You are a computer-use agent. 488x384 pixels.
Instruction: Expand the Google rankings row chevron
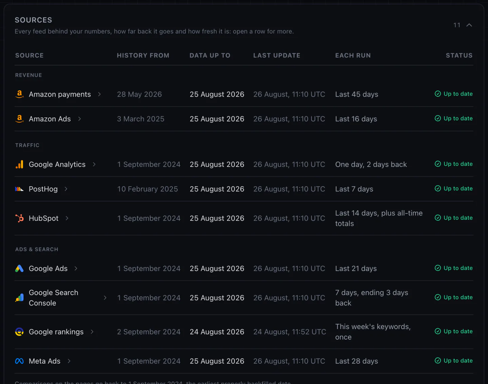(x=92, y=332)
